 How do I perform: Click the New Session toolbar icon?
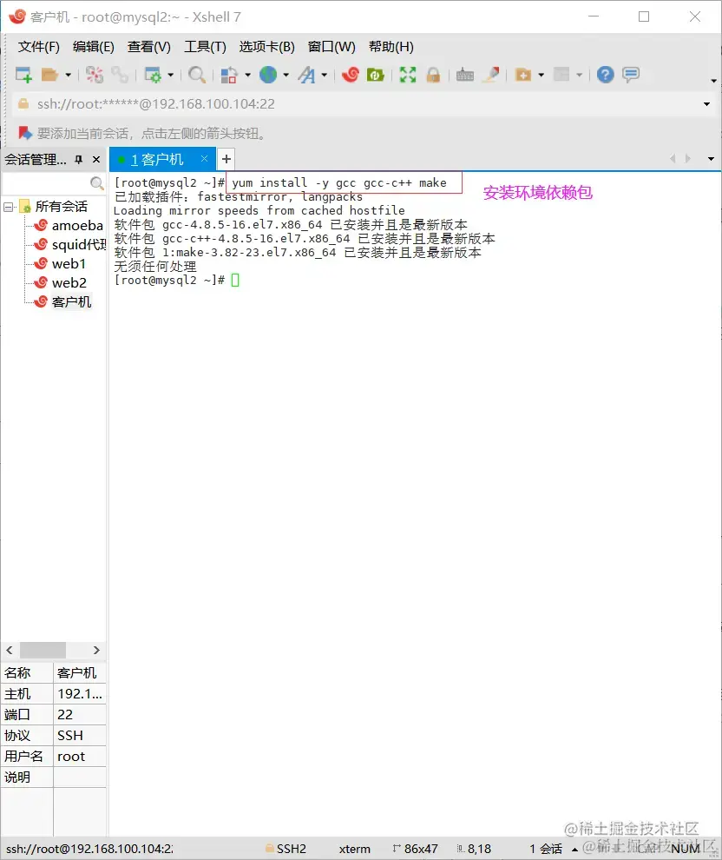click(23, 75)
